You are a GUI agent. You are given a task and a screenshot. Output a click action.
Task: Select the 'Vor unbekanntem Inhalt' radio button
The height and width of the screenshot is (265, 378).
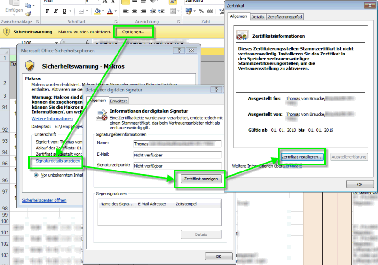tap(36, 175)
